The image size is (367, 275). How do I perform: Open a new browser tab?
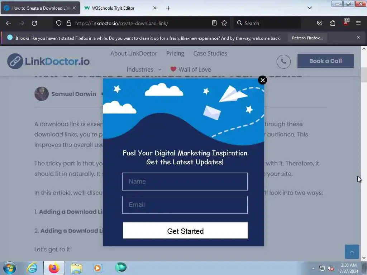click(x=168, y=8)
